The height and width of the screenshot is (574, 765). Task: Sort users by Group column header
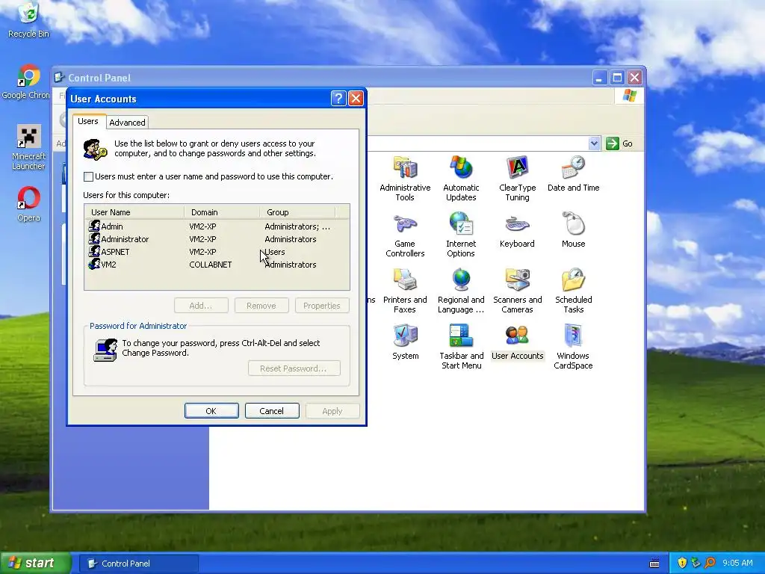[x=297, y=212]
